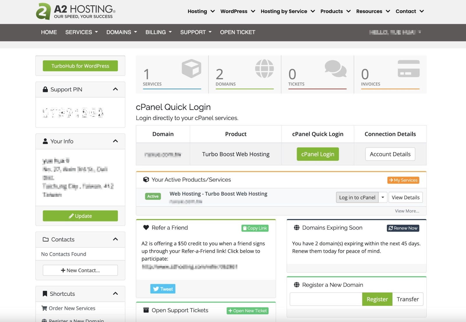Open the BILLING navigation menu
466x322 pixels.
pyautogui.click(x=159, y=32)
